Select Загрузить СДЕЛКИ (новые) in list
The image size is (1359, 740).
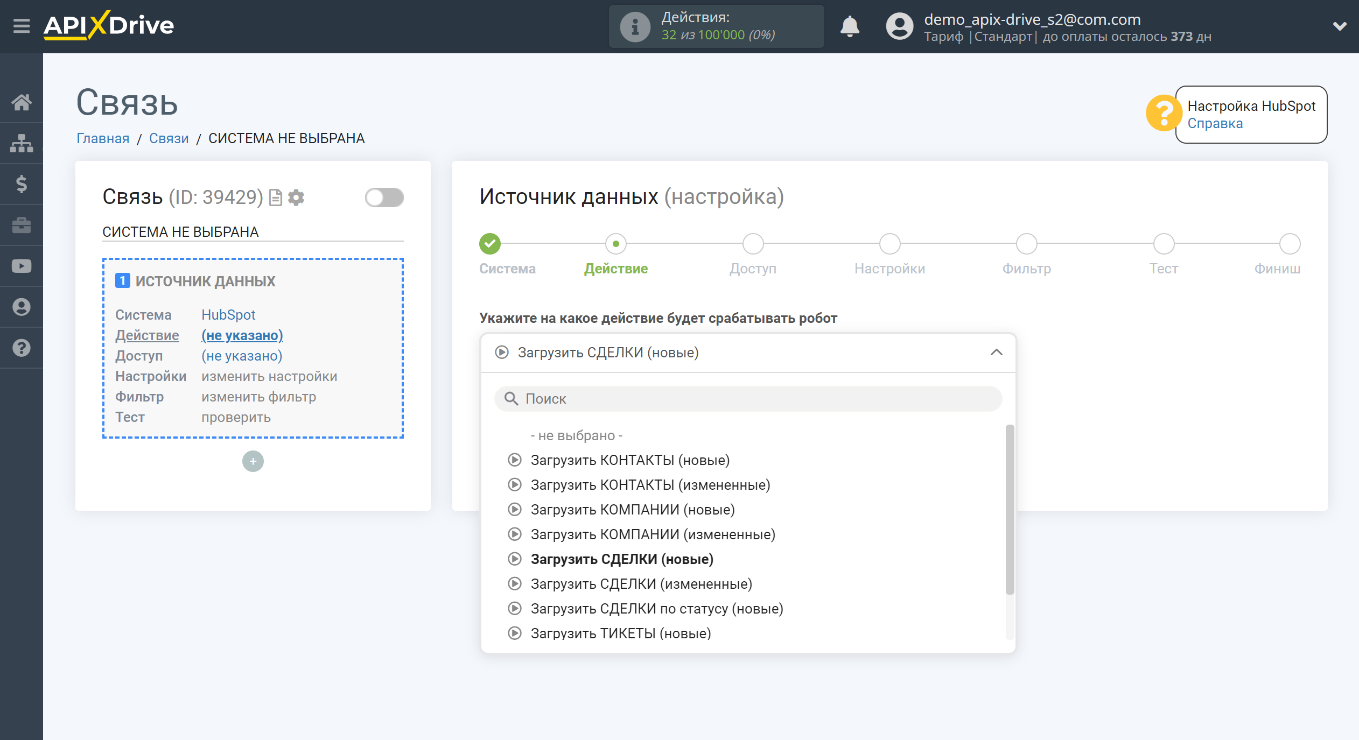[622, 559]
